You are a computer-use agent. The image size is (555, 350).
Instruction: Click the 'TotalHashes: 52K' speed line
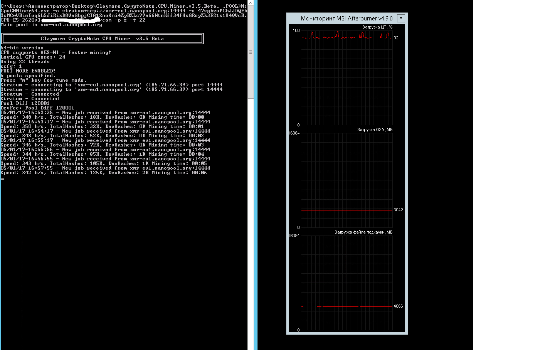pos(103,136)
